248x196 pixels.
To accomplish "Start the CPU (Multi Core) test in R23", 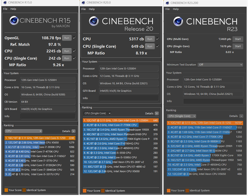I will point(237,39).
